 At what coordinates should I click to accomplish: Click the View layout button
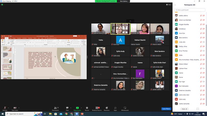(169, 5)
